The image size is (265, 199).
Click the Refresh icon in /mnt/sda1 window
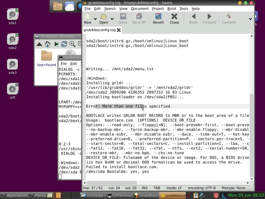64,44
